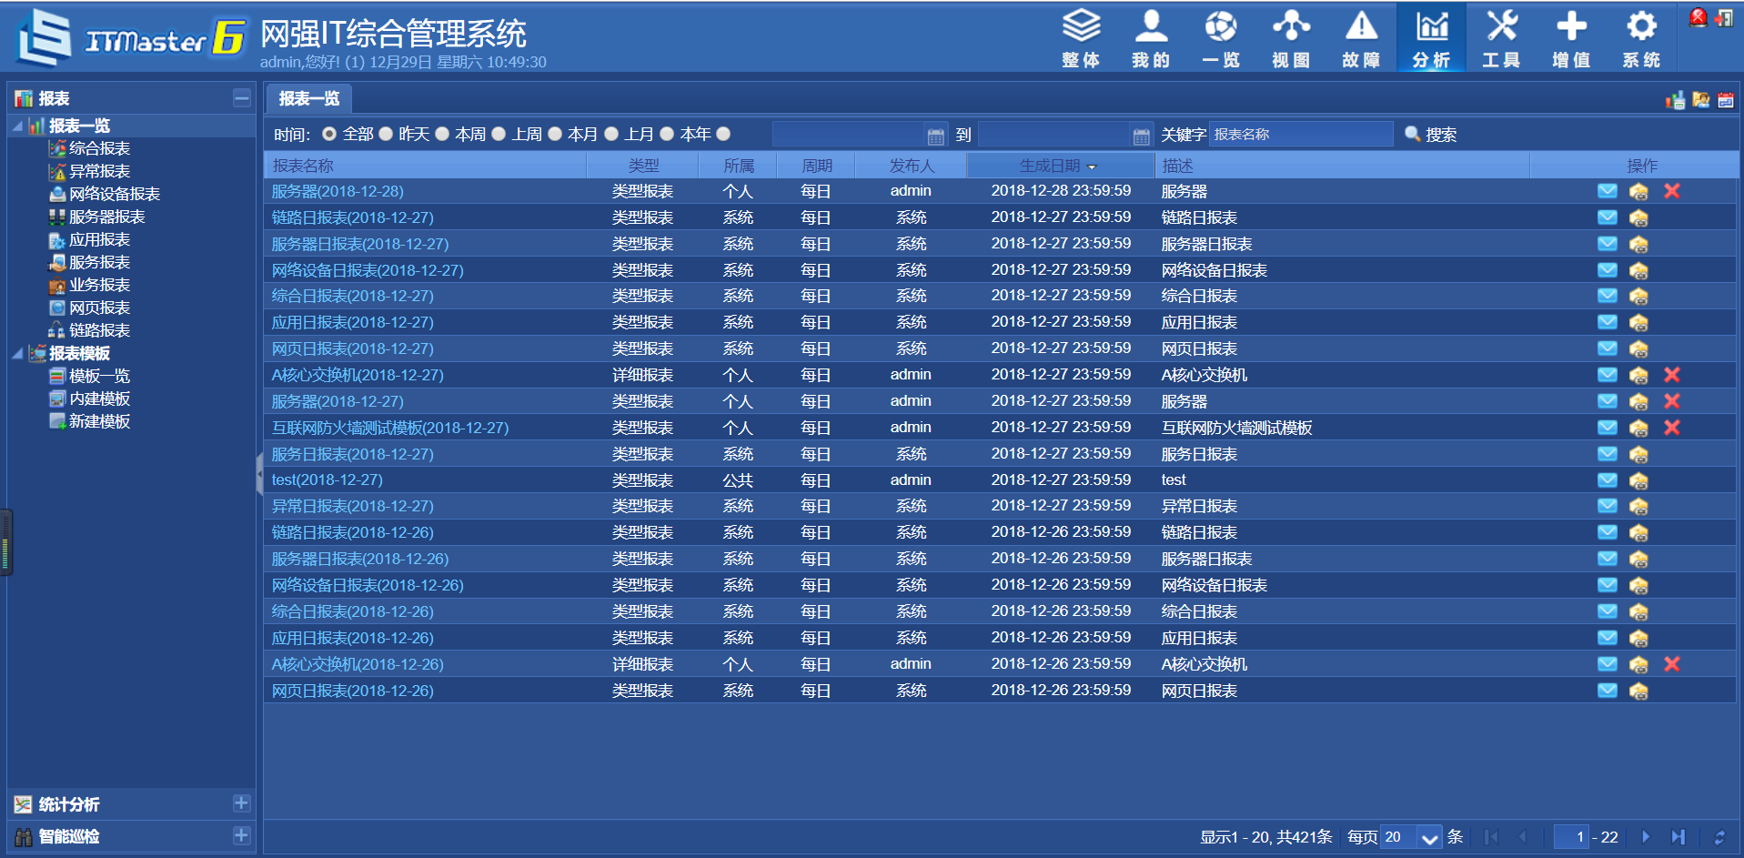The width and height of the screenshot is (1744, 858).
Task: Click inside the 报表名称 keyword input field
Action: click(1301, 134)
